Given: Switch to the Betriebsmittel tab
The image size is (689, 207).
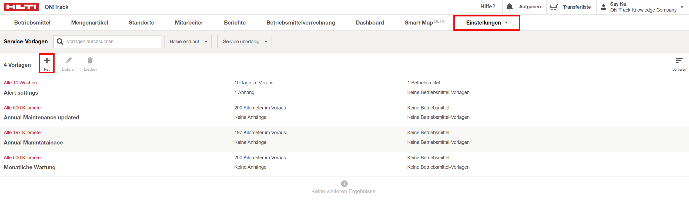Looking at the screenshot, I should click(x=32, y=23).
